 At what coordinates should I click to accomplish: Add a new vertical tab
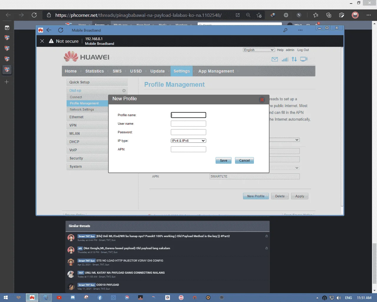pyautogui.click(x=7, y=82)
